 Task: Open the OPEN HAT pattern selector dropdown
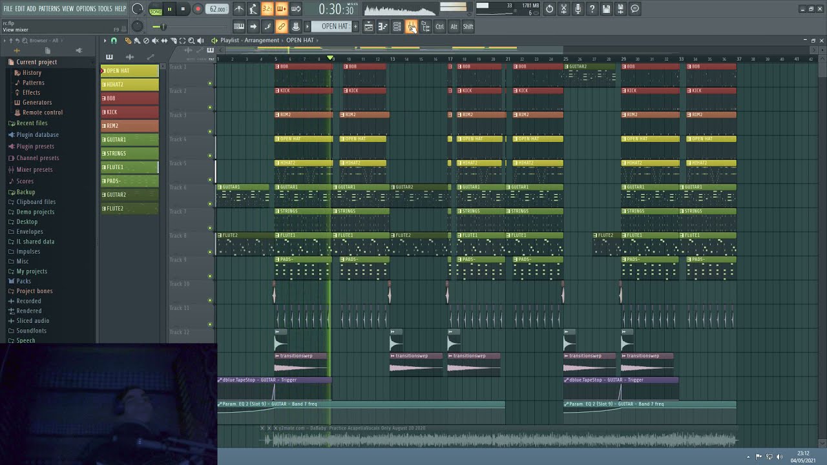(330, 26)
